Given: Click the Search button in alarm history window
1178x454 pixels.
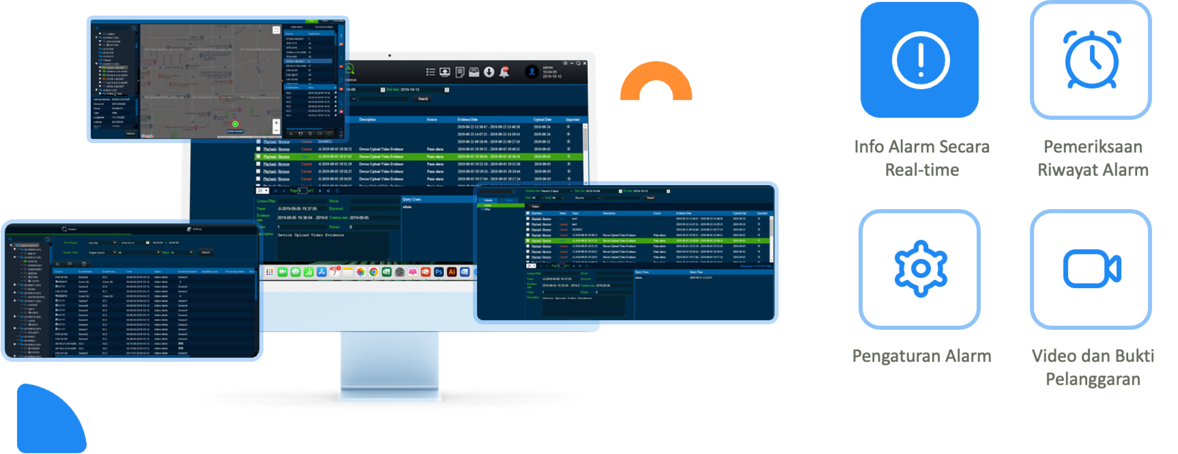Looking at the screenshot, I should pyautogui.click(x=206, y=253).
